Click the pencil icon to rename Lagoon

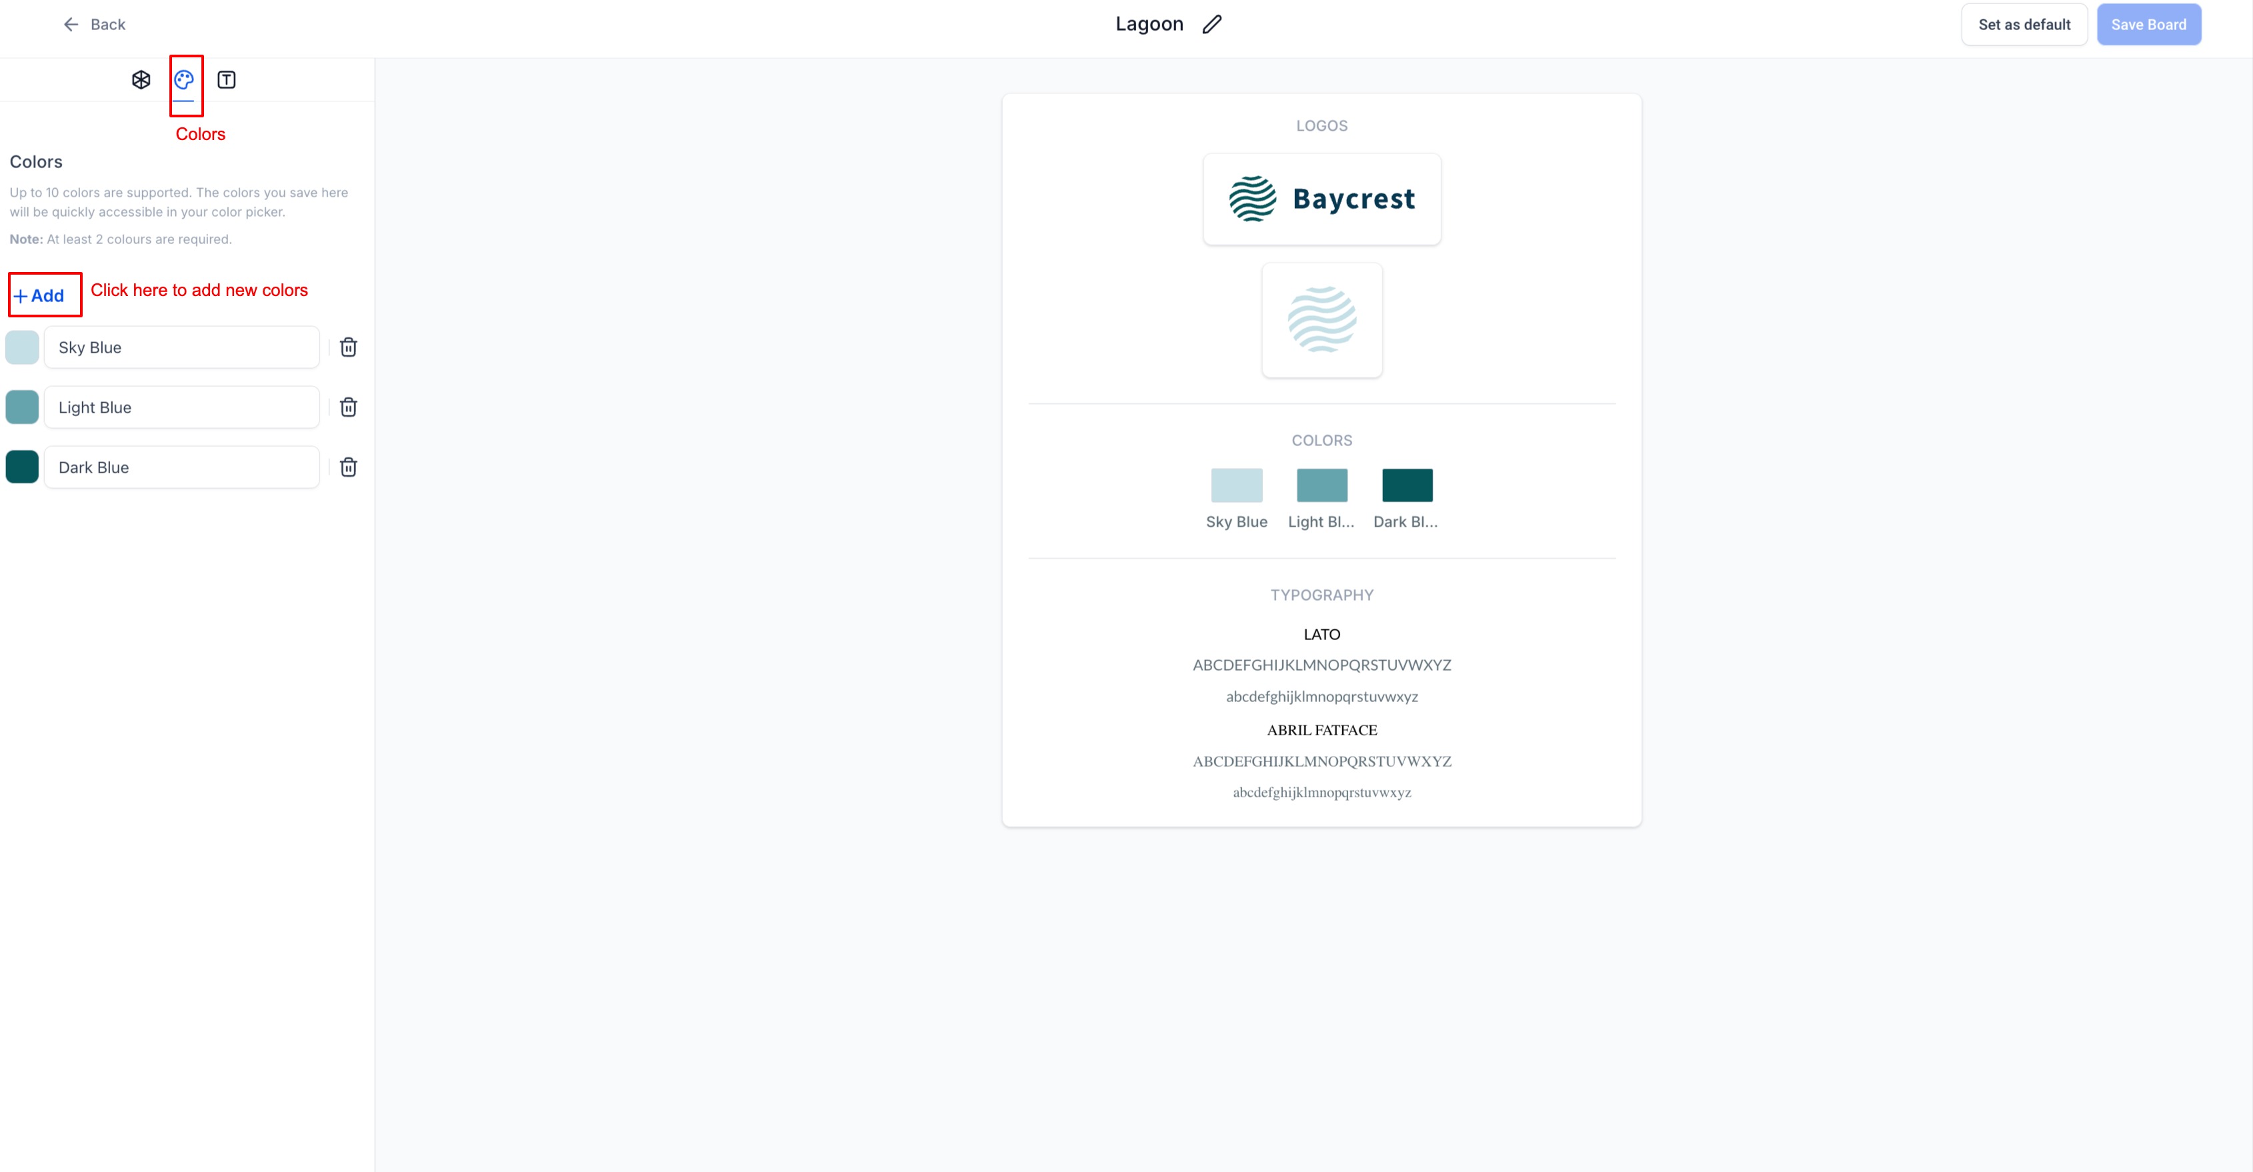[x=1212, y=25]
